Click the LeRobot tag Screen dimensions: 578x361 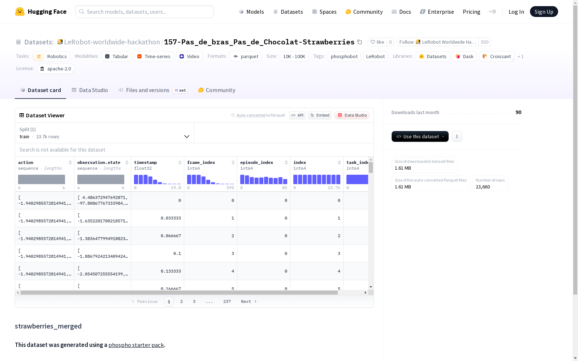pos(375,56)
